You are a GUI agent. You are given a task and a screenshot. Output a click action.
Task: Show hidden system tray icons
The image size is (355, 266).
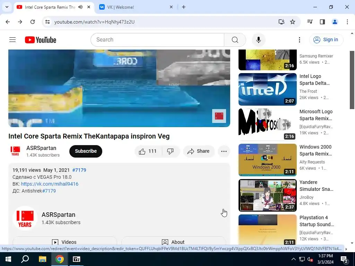pos(293,259)
